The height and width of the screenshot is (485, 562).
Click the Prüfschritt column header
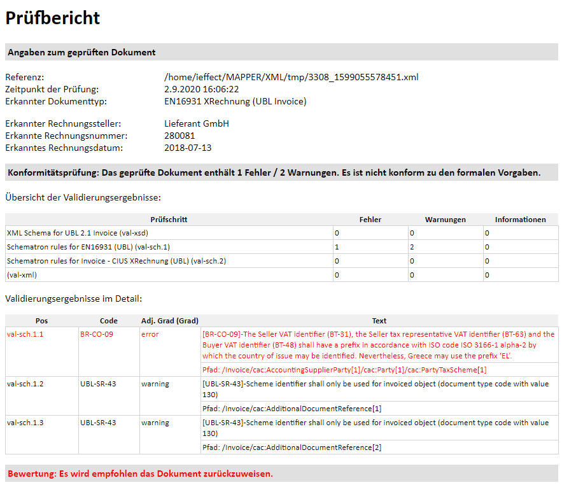[x=169, y=220]
